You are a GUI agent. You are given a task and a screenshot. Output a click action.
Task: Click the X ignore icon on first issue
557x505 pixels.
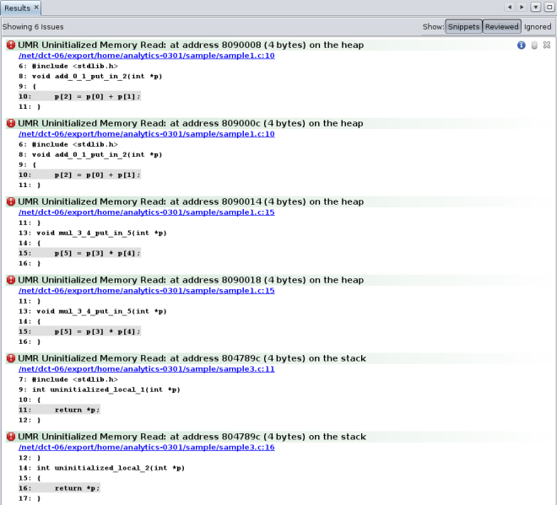(547, 45)
